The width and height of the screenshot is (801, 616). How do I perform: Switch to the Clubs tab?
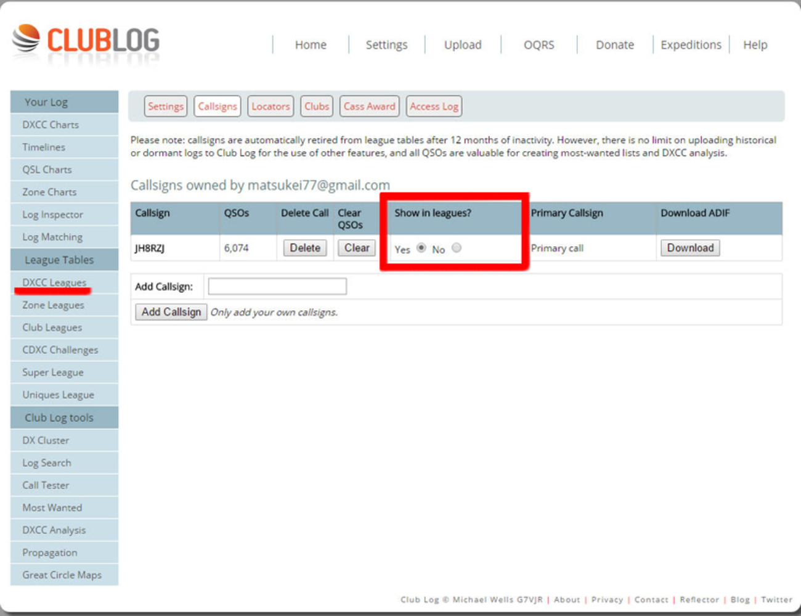click(316, 106)
